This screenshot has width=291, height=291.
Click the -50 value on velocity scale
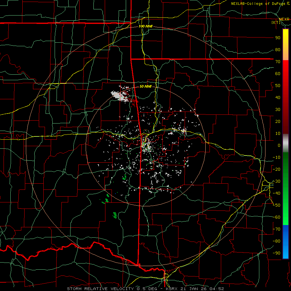(x=276, y=205)
